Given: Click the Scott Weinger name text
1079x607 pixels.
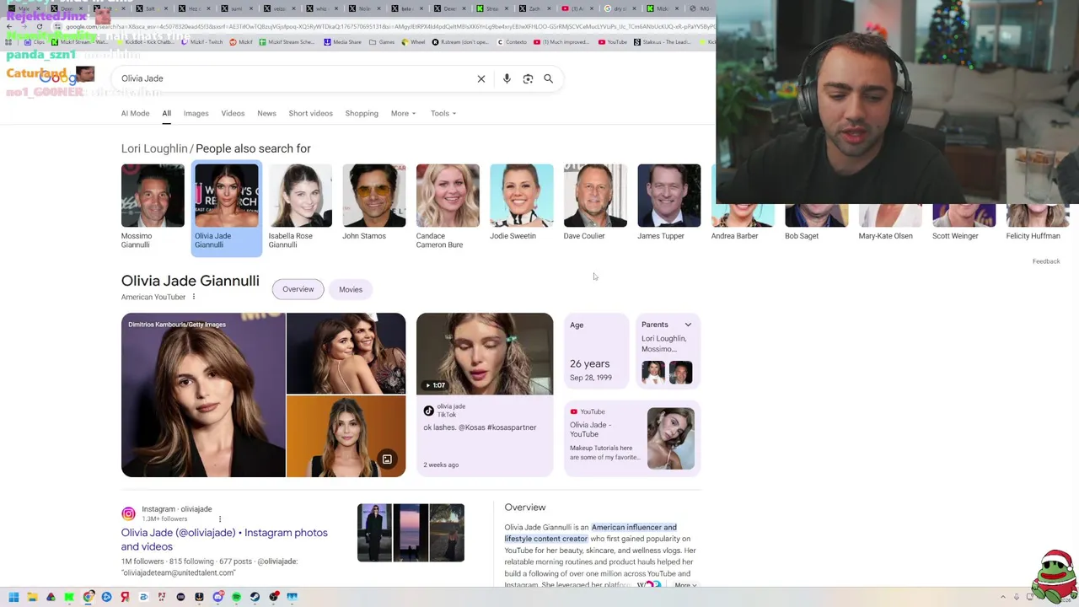Looking at the screenshot, I should (955, 236).
